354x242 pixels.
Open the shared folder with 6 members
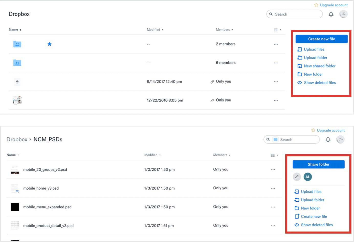17,63
